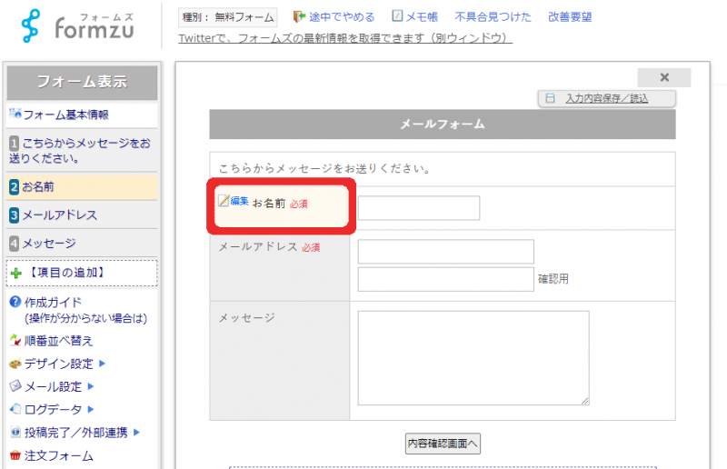This screenshot has width=727, height=469.
Task: Select フォーム基本情報 in the sidebar
Action: tap(65, 115)
